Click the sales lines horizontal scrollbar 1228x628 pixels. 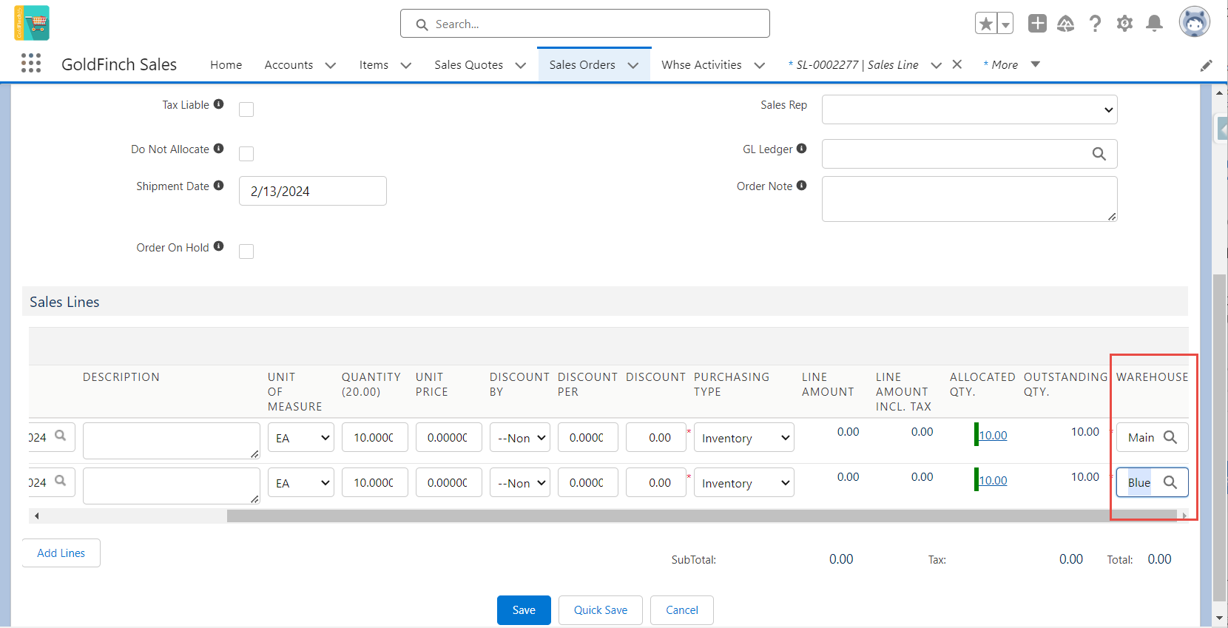[702, 516]
